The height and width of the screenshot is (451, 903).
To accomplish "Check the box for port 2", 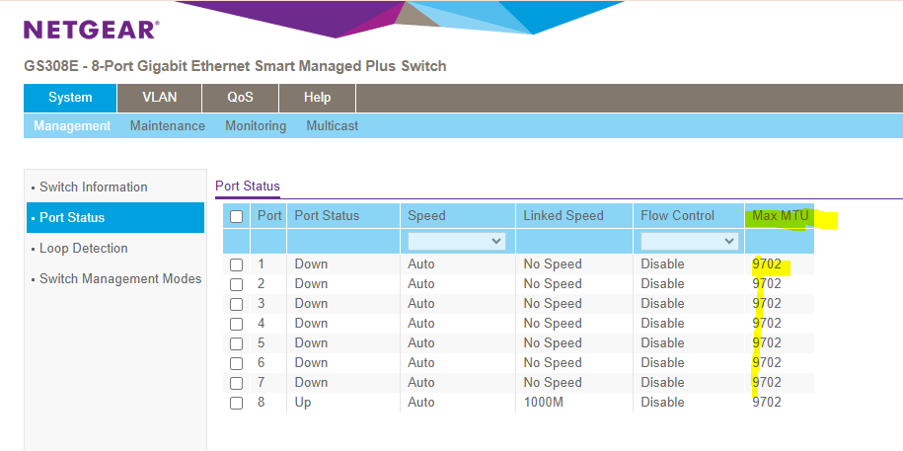I will coord(236,284).
